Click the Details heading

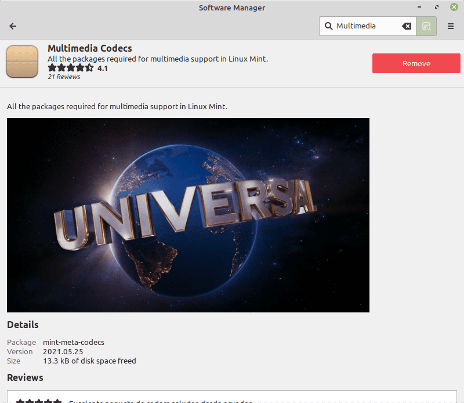coord(23,325)
